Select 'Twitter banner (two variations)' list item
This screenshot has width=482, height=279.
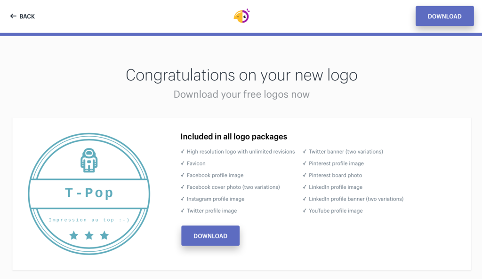coord(345,152)
